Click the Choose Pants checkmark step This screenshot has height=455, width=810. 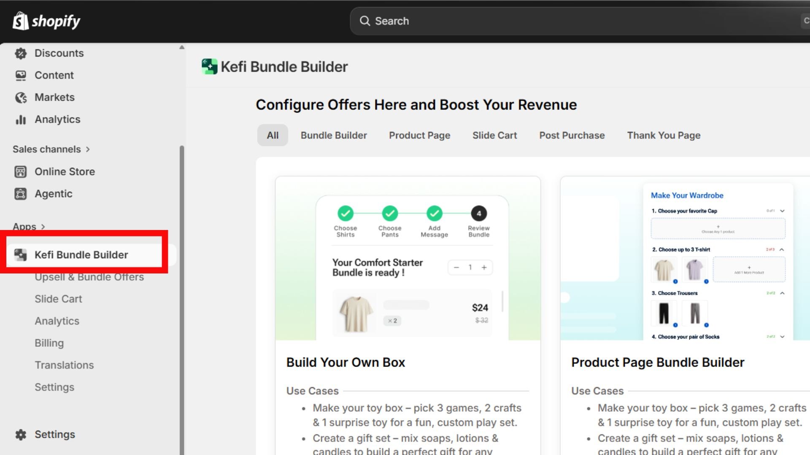pyautogui.click(x=390, y=213)
